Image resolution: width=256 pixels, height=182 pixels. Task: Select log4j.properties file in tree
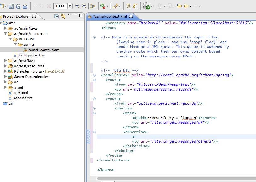[x=31, y=55]
